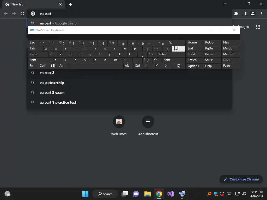This screenshot has width=267, height=200.
Task: Select the "ea part 2" suggestion
Action: click(129, 73)
